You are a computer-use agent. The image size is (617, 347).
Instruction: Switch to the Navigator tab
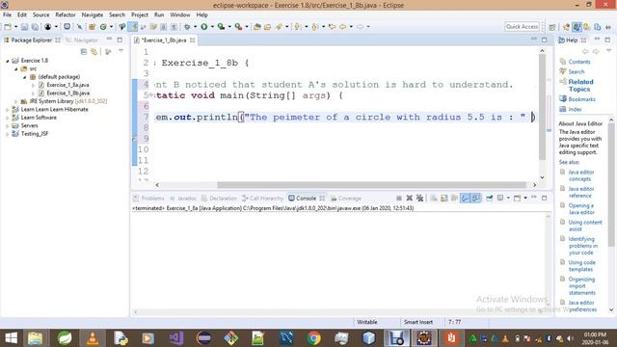tap(82, 40)
